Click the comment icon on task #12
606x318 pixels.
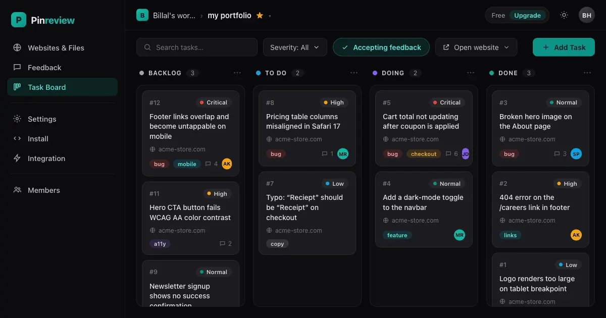[x=208, y=164]
